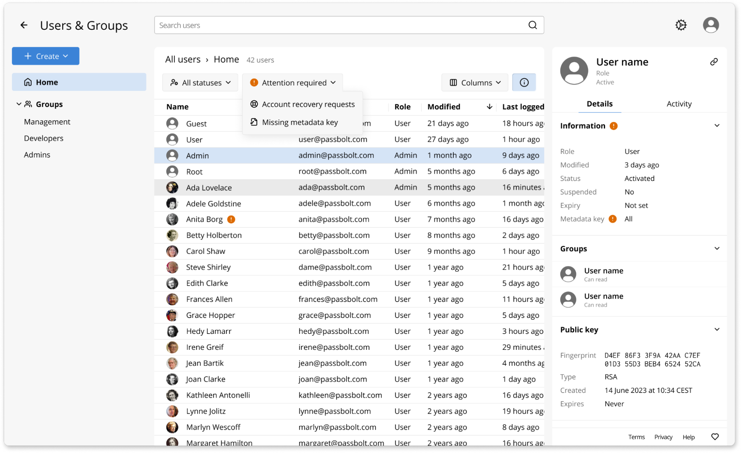Select the Developers group
Screen dimensions: 741x453
tap(44, 138)
